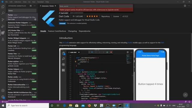Open Task View on taskbar
This screenshot has height=108, width=192.
coord(58,105)
